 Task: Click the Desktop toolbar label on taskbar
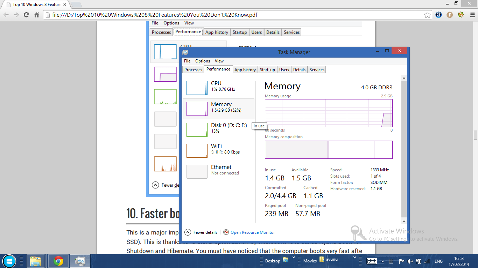(273, 261)
